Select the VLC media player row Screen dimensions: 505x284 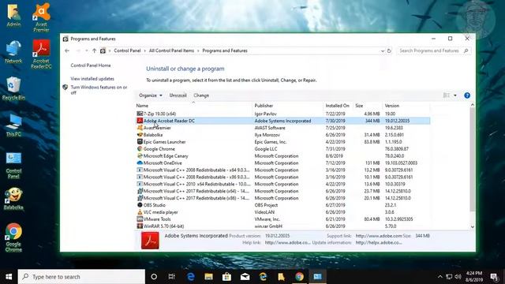pyautogui.click(x=282, y=212)
